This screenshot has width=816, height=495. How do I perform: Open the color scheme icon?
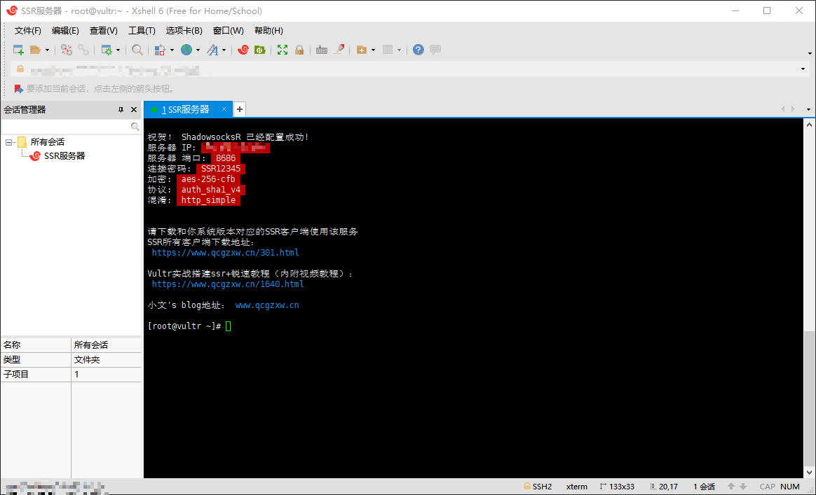(161, 50)
